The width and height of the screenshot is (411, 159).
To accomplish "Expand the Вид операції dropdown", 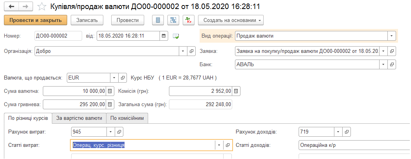I will point(392,36).
